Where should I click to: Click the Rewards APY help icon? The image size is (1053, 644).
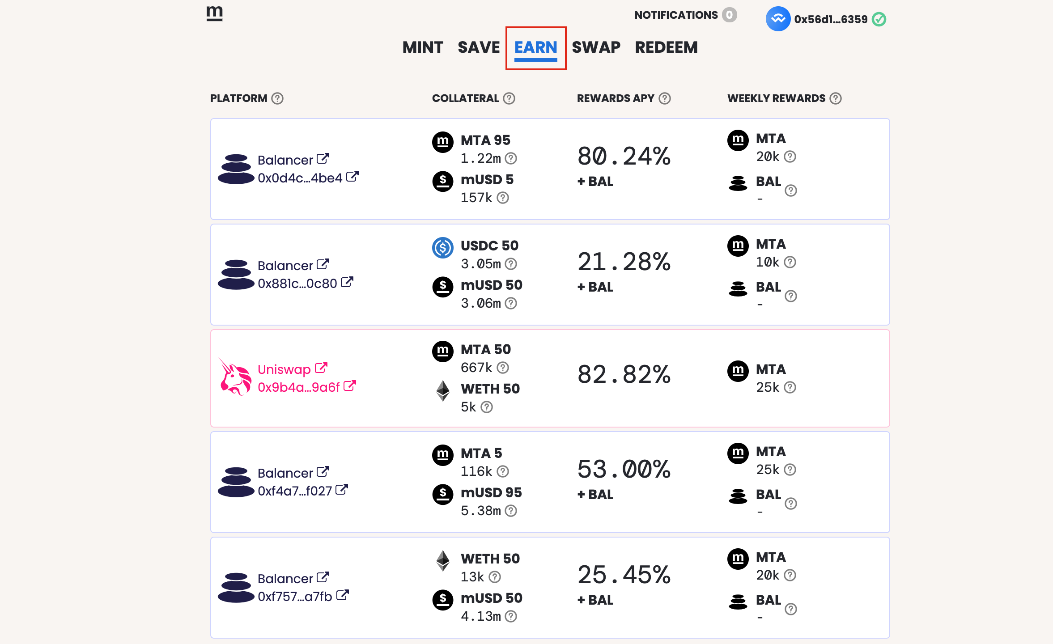(x=665, y=98)
